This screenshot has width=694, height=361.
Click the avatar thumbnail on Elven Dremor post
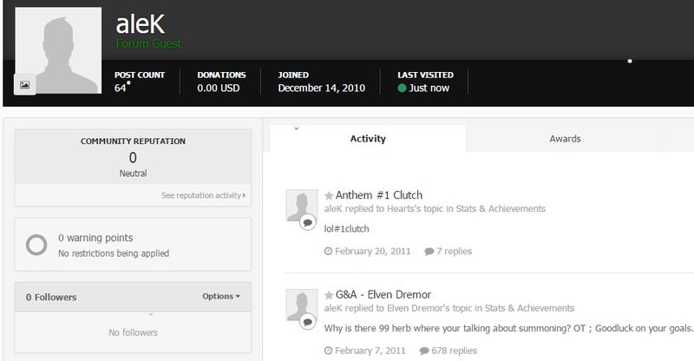point(301,306)
